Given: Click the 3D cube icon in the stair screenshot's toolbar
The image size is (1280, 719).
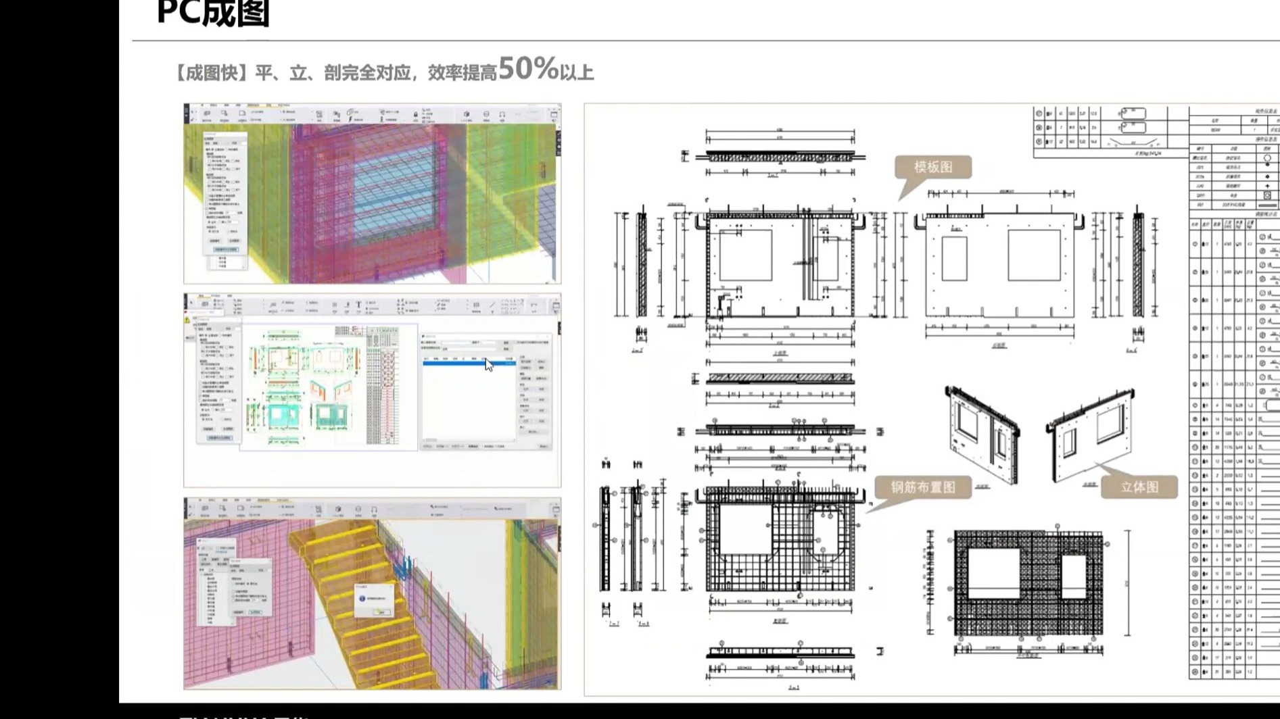Looking at the screenshot, I should click(338, 509).
